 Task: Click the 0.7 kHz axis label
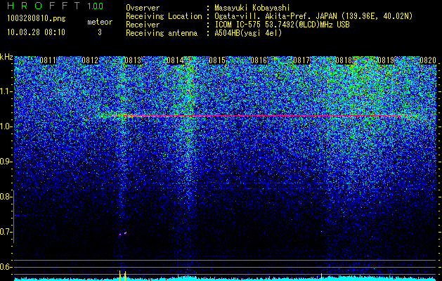tap(6, 232)
